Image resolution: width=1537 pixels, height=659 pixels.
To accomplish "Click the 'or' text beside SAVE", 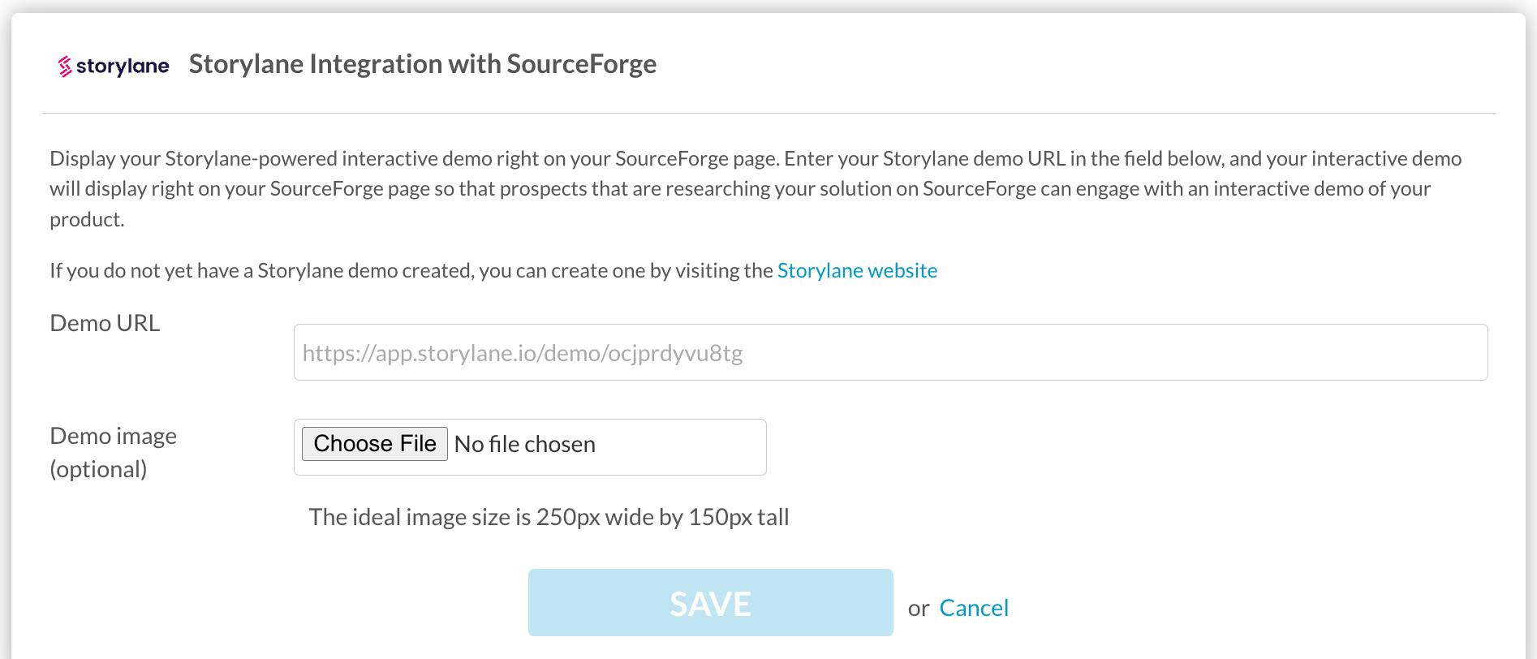I will tap(919, 608).
